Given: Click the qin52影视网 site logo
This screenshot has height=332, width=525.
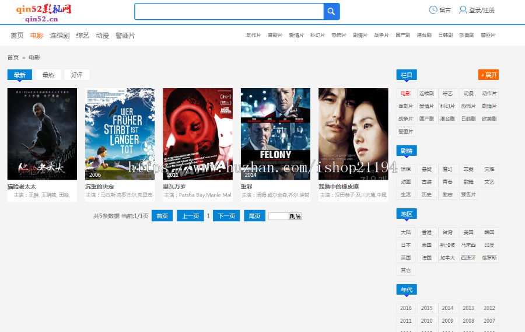Looking at the screenshot, I should pyautogui.click(x=44, y=12).
